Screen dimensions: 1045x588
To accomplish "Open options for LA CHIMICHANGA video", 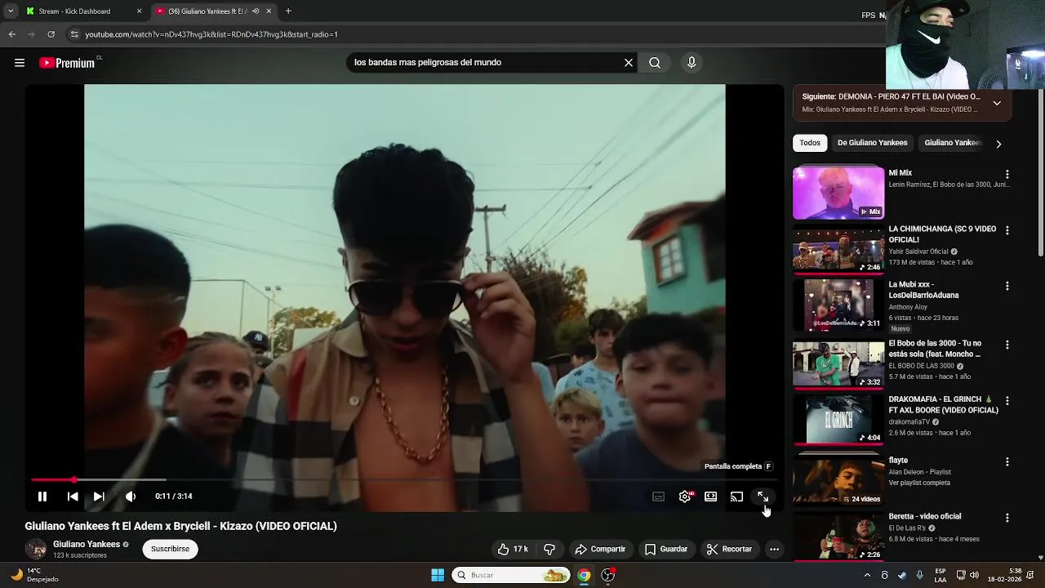I will tap(1007, 231).
